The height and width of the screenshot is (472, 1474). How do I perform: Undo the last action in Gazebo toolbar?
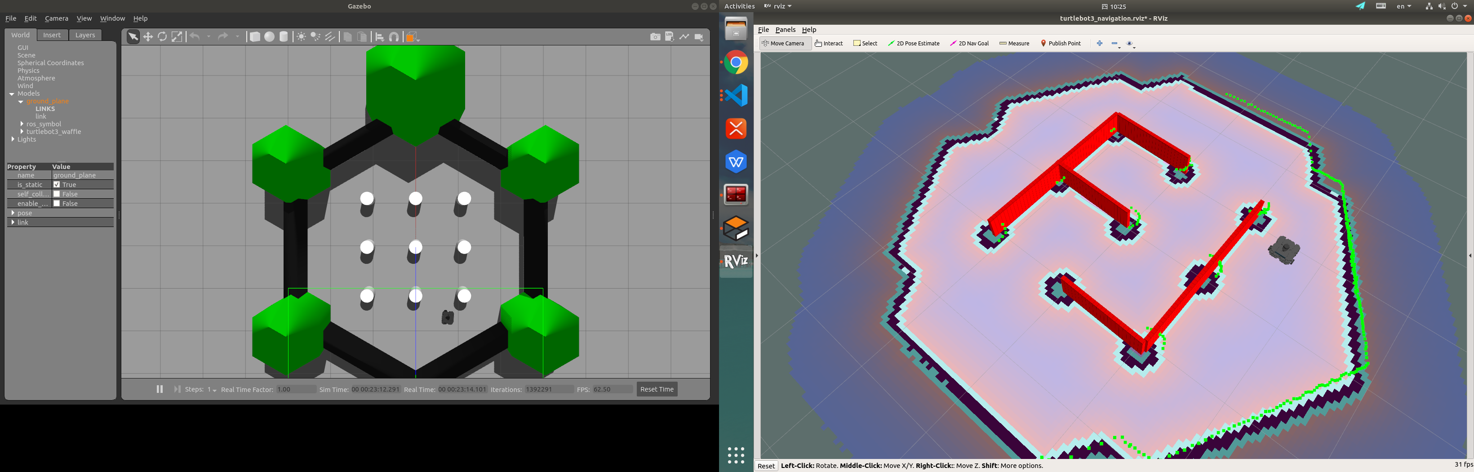coord(195,36)
